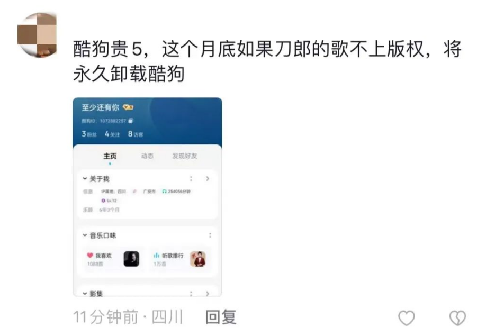Viewport: 495px width, 336px height.
Task: Open the commenter's pixelated avatar
Action: pos(37,35)
